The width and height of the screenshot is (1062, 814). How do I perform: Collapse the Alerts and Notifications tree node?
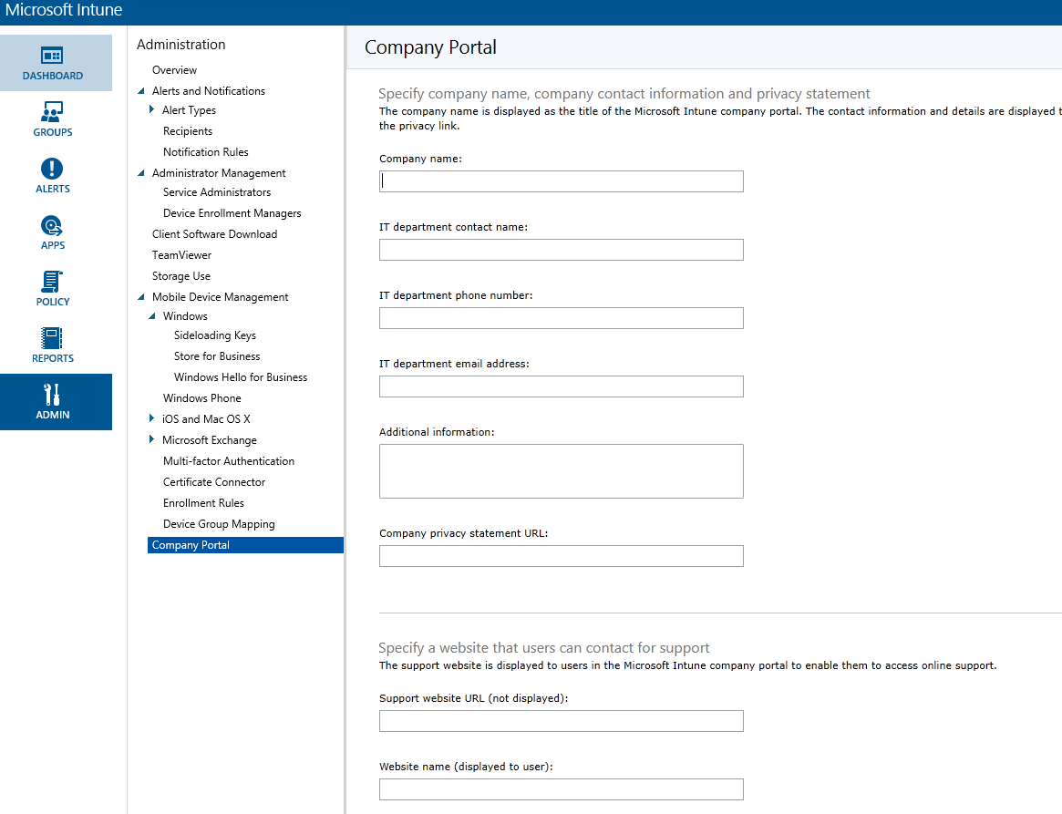click(x=140, y=90)
